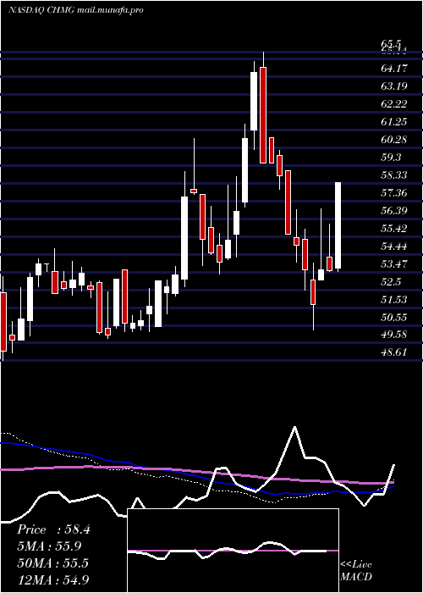Click the 62.22 price axis label
This screenshot has height=593, width=423.
(394, 104)
